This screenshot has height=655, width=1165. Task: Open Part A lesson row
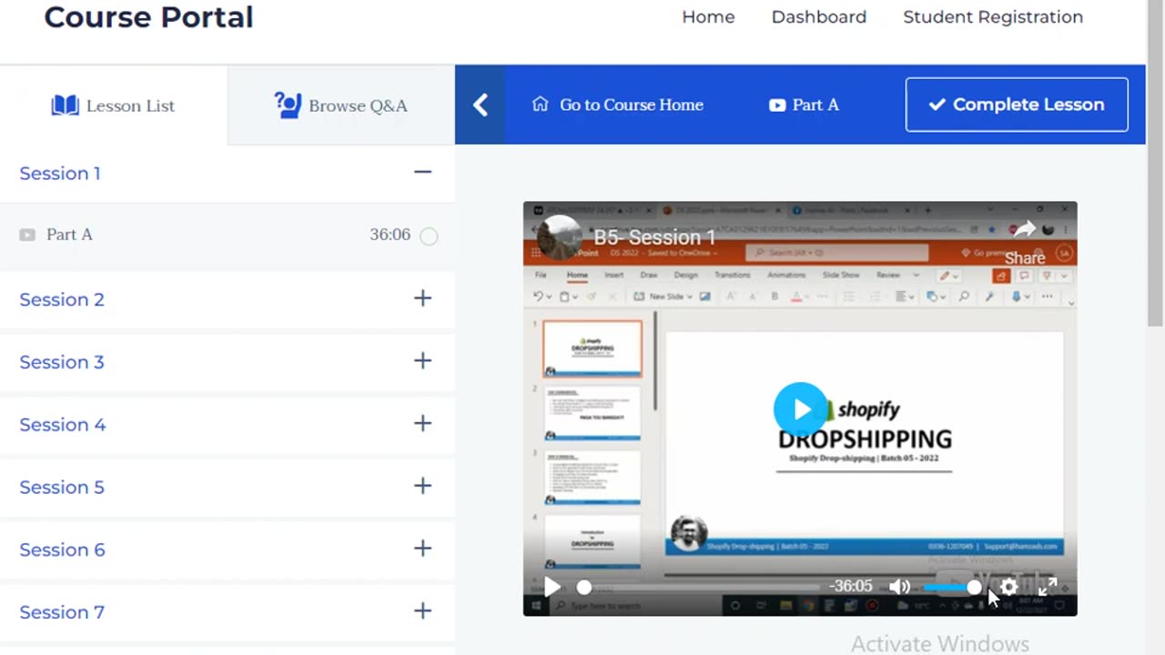tap(228, 235)
